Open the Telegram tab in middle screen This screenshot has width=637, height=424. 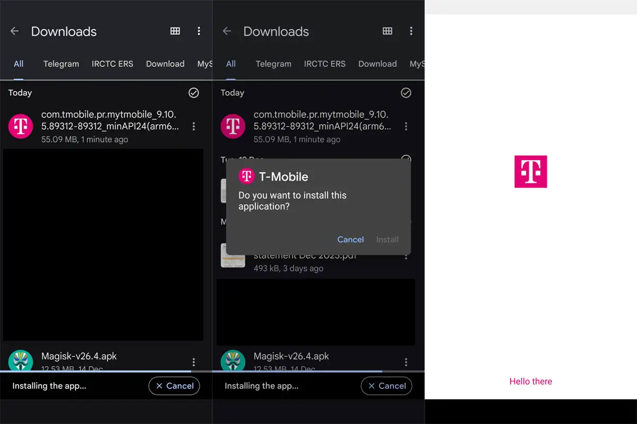[x=273, y=64]
